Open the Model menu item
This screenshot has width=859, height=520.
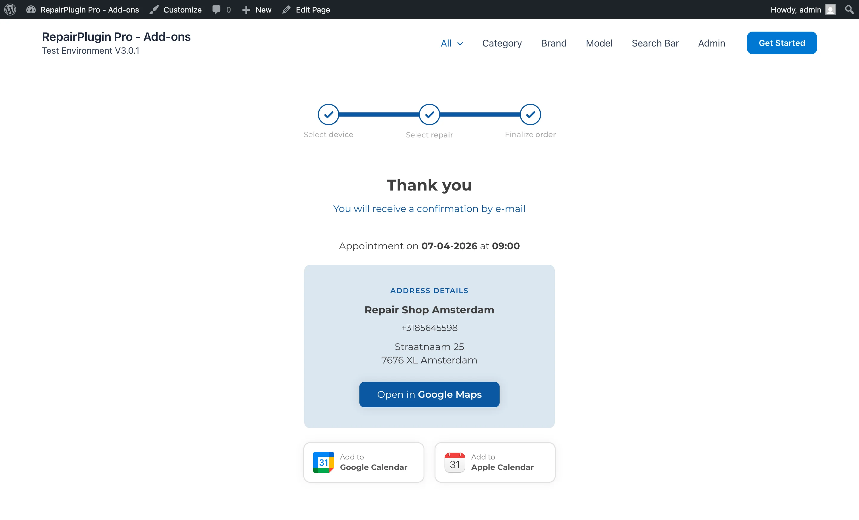click(x=599, y=43)
